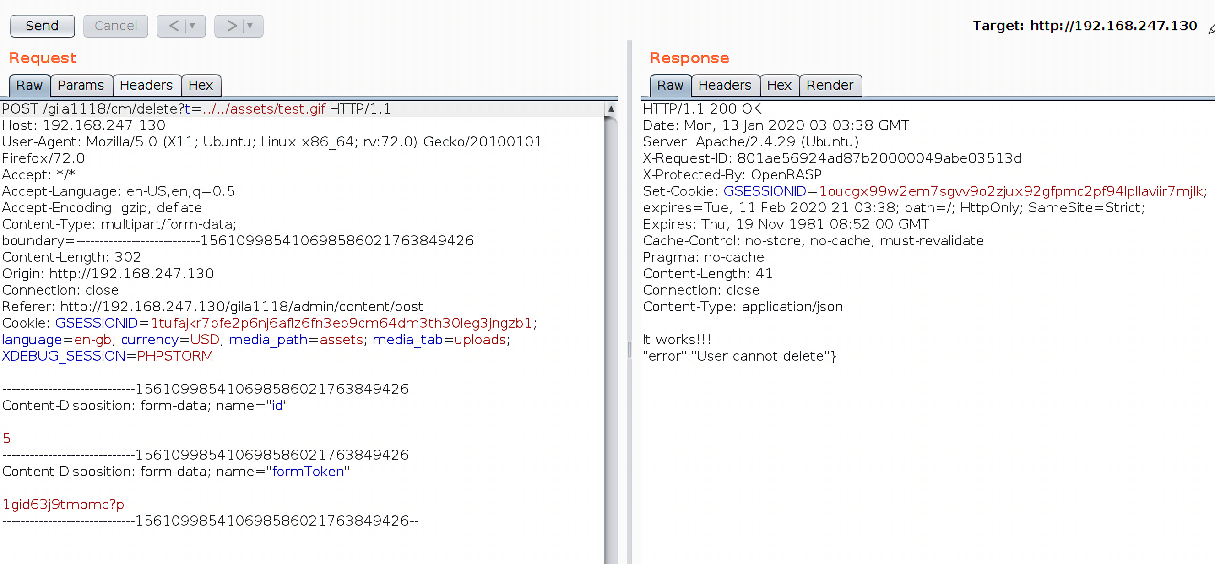Click the User-Agent request header line
This screenshot has width=1215, height=564.
click(x=272, y=150)
